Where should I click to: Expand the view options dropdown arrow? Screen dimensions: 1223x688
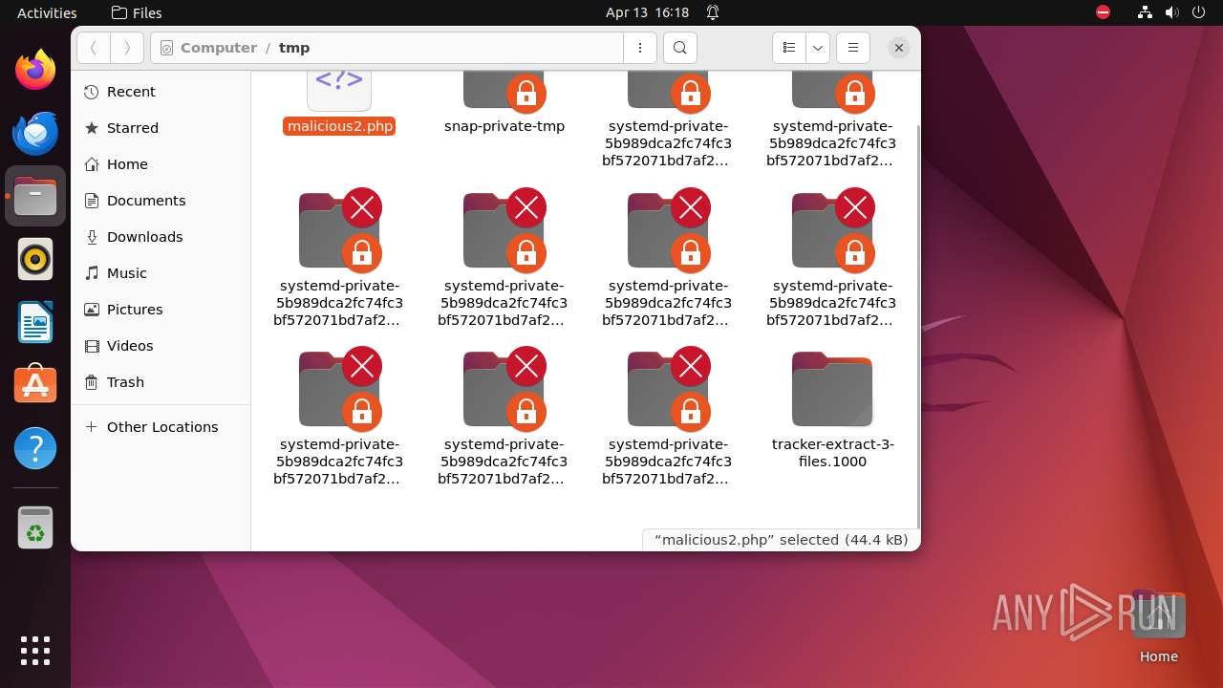(817, 48)
